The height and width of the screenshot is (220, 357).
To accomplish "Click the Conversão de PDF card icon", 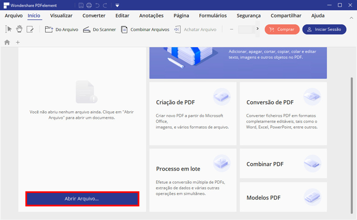I will point(312,96).
